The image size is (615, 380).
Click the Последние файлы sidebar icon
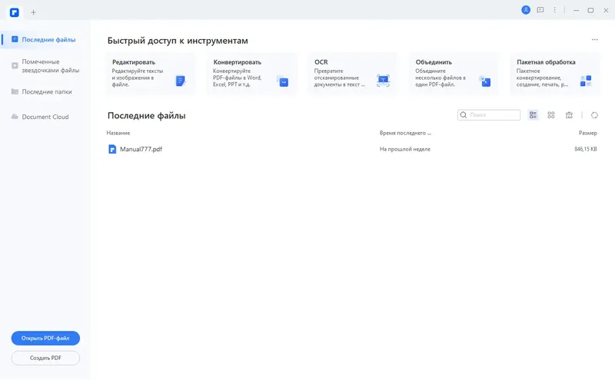pos(15,39)
